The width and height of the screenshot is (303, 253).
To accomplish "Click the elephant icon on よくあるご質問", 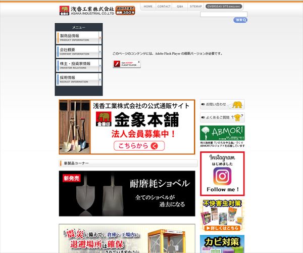I will [x=237, y=117].
